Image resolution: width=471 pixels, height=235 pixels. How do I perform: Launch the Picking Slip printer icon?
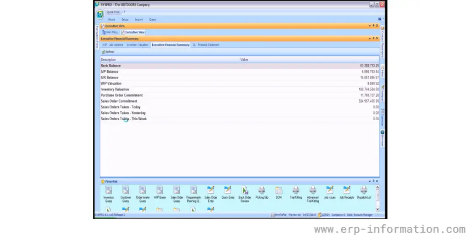[262, 190]
